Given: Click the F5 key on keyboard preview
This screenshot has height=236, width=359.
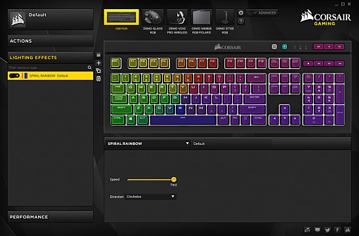Looking at the screenshot, I should click(181, 63).
